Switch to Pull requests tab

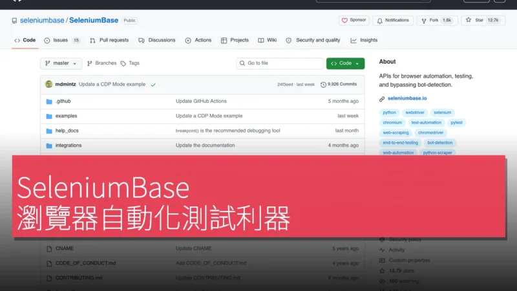109,40
